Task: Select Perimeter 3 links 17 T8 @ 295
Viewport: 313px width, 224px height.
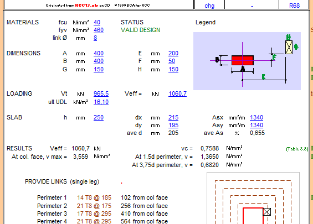Action: click(x=94, y=214)
